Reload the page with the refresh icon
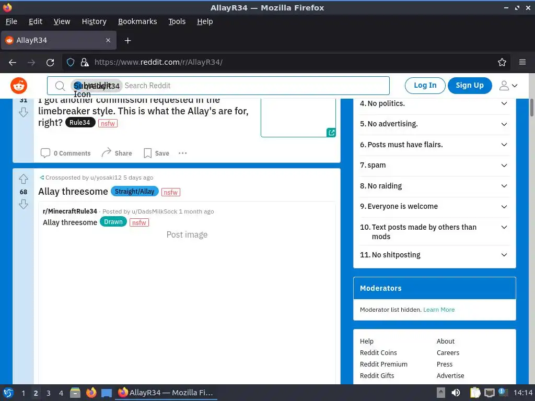The image size is (535, 401). click(x=50, y=63)
